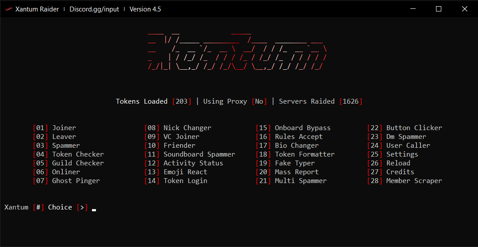Select the '[26] Reload' entry
Image resolution: width=478 pixels, height=247 pixels.
[389, 163]
